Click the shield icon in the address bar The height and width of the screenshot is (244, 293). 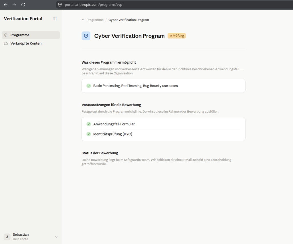60,5
